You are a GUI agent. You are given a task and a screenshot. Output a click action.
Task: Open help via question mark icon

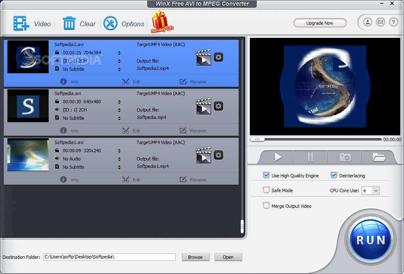click(x=393, y=22)
